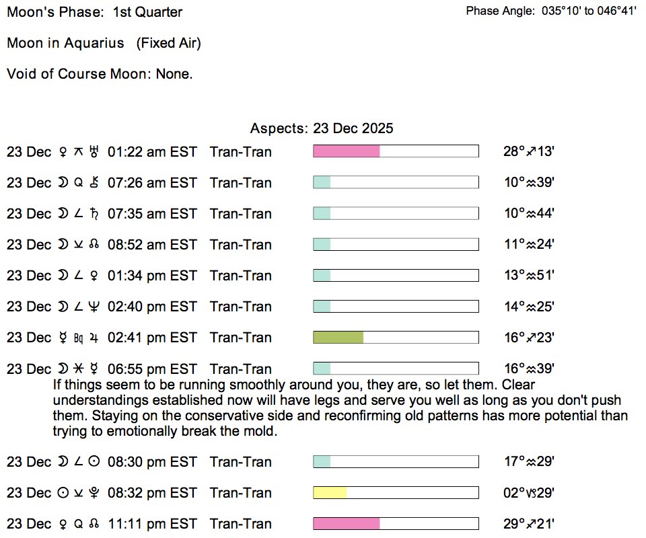Click the Saturn glyph in the 07:35 am aspect
Image resolution: width=646 pixels, height=538 pixels.
[94, 214]
